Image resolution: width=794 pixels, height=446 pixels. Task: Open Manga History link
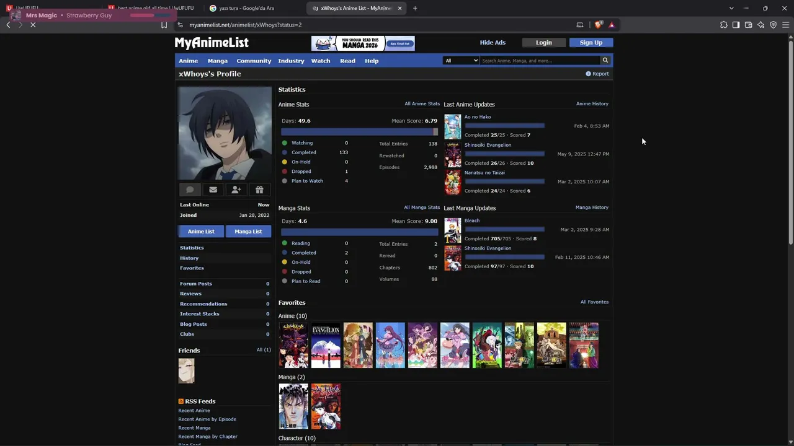point(592,208)
